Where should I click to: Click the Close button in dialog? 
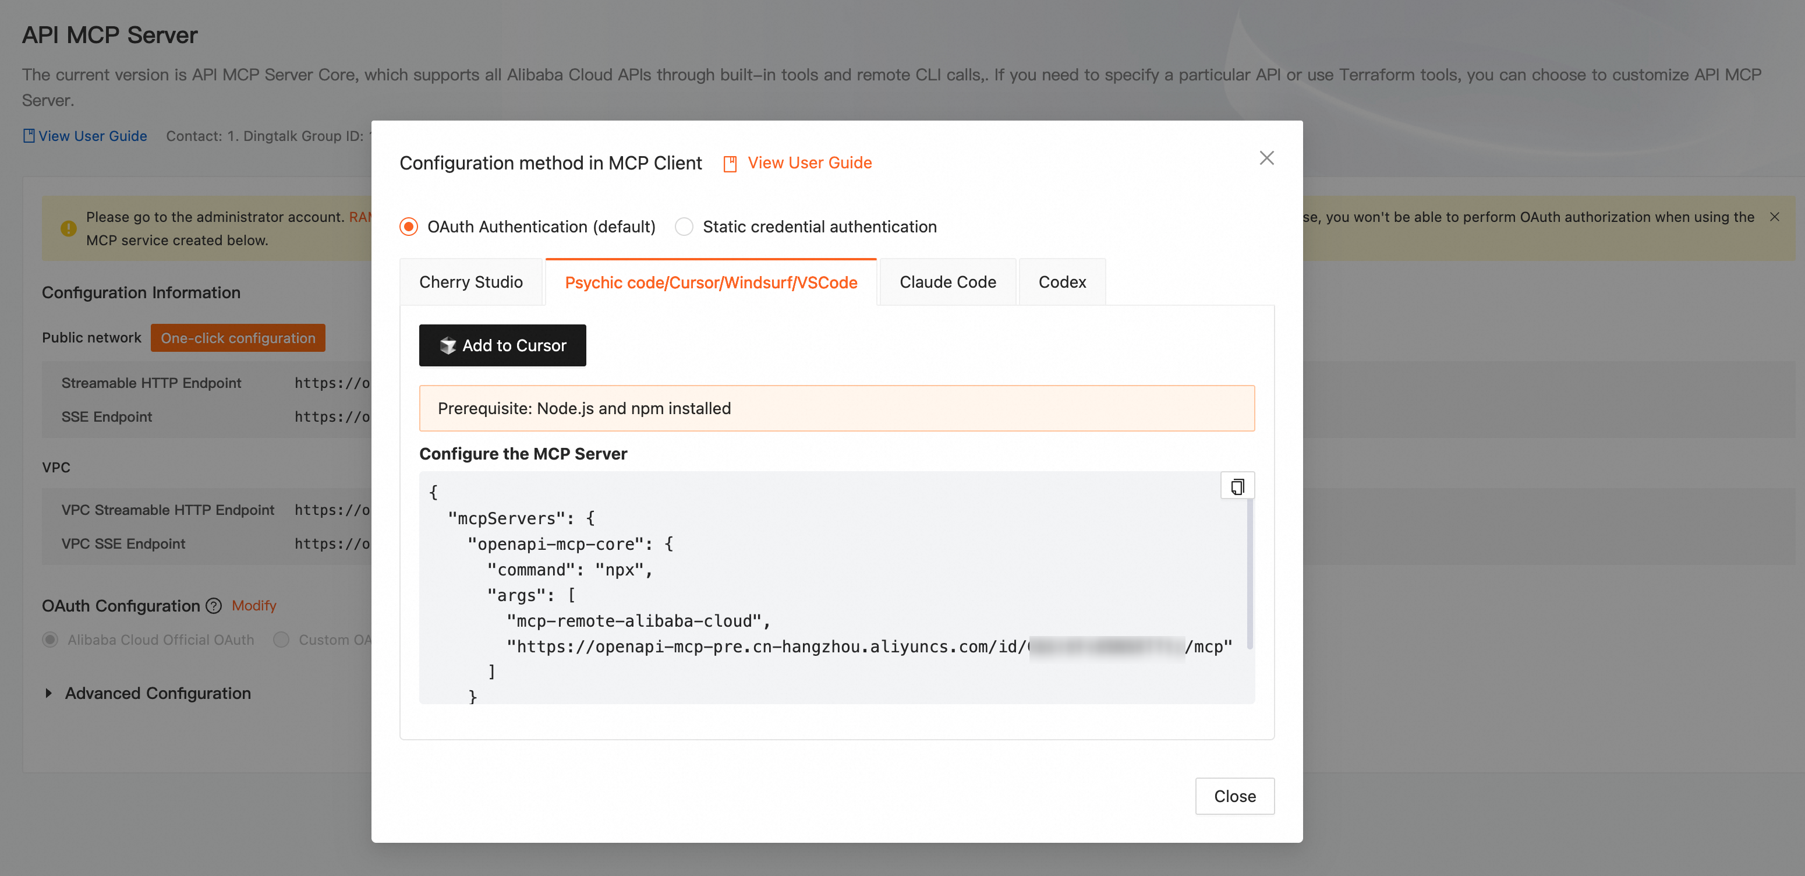click(x=1234, y=796)
